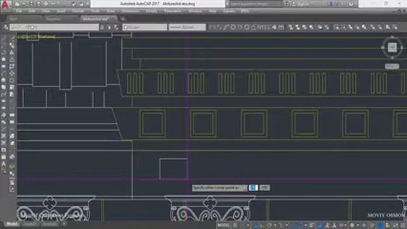Viewport: 407px width, 229px height.
Task: Select the Polyline draw tool
Action: click(x=4, y=53)
